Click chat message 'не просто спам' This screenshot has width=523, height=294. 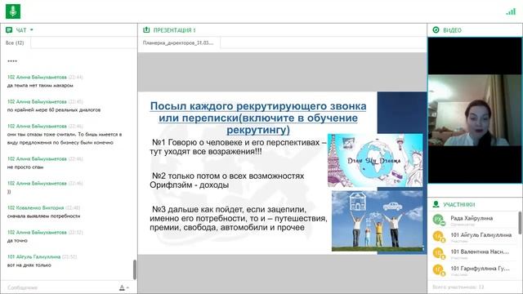25,167
